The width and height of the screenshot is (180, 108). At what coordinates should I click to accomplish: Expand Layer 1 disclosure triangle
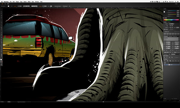tap(168, 65)
